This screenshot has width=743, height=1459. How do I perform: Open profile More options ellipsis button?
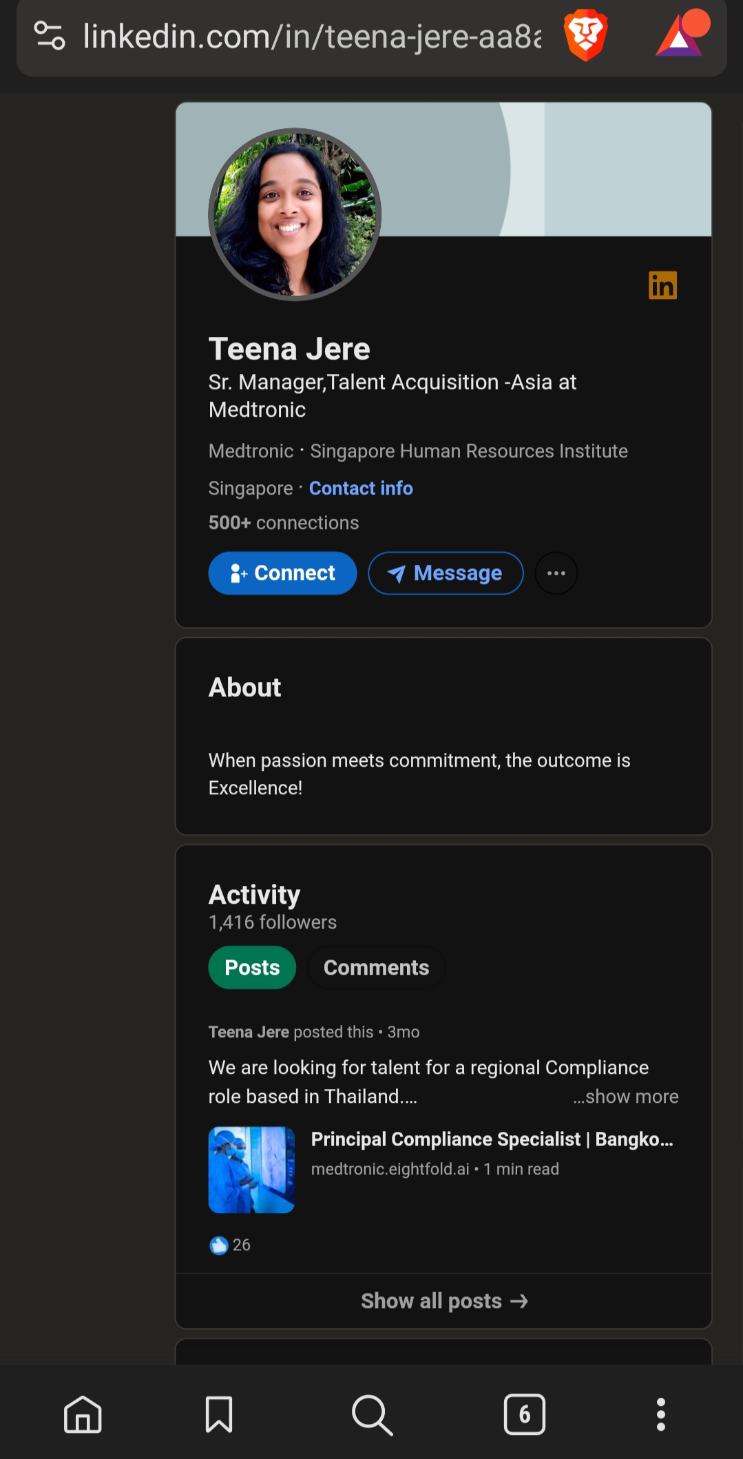click(556, 573)
